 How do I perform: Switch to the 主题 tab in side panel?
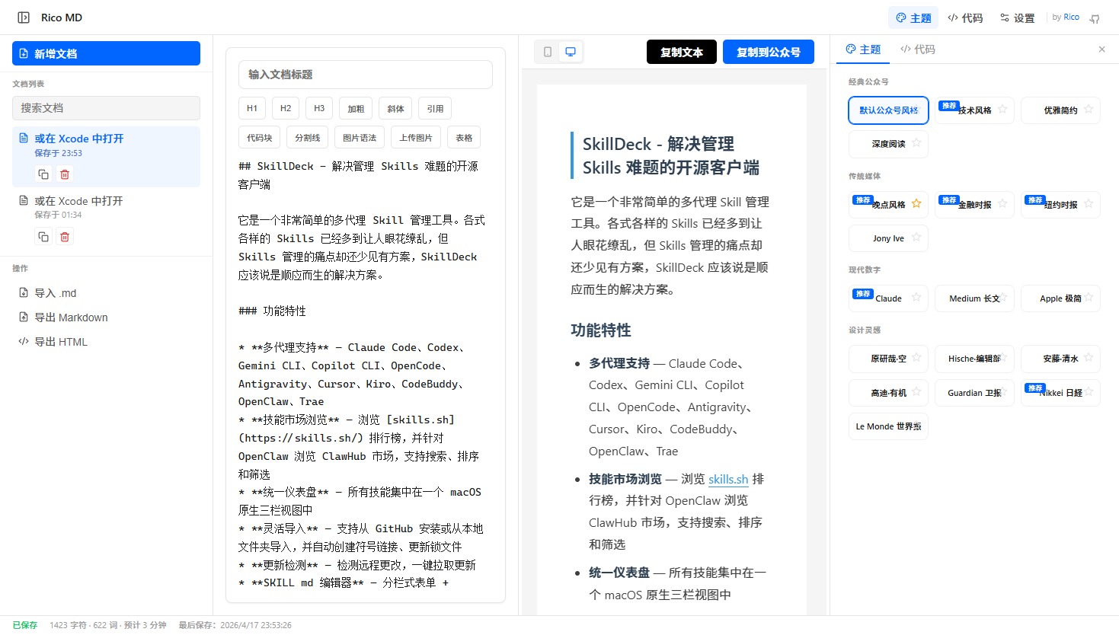(x=863, y=49)
